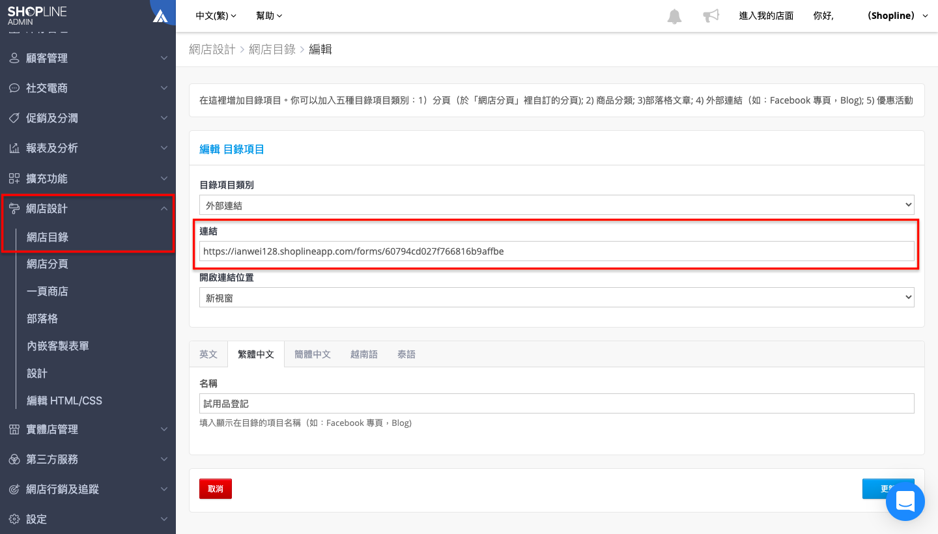Screen dimensions: 938x534
Task: Click the 第三方服務 circles icon
Action: pos(14,459)
